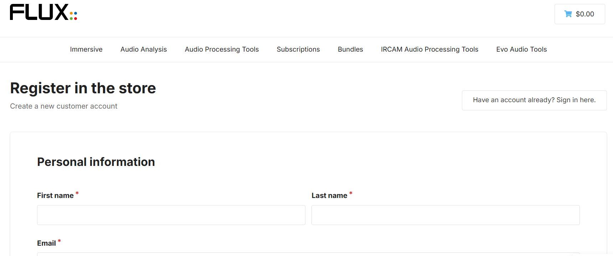Screen dimensions: 613x256
Task: Click the $0.00 cart total
Action: pos(585,14)
